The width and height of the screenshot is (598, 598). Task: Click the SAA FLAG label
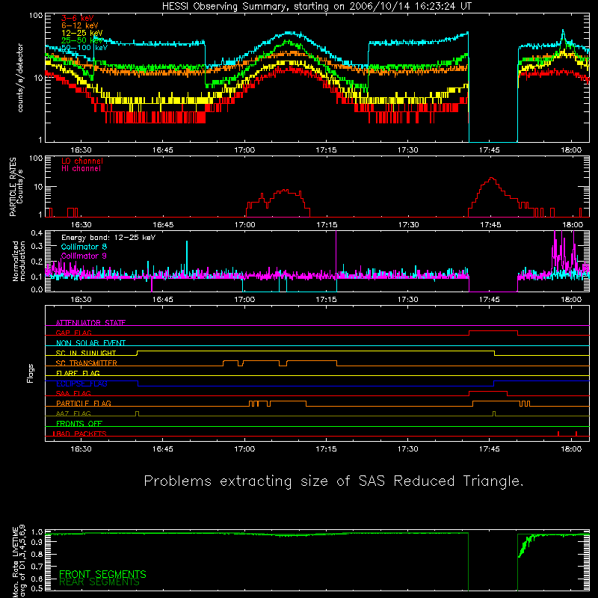coord(73,393)
